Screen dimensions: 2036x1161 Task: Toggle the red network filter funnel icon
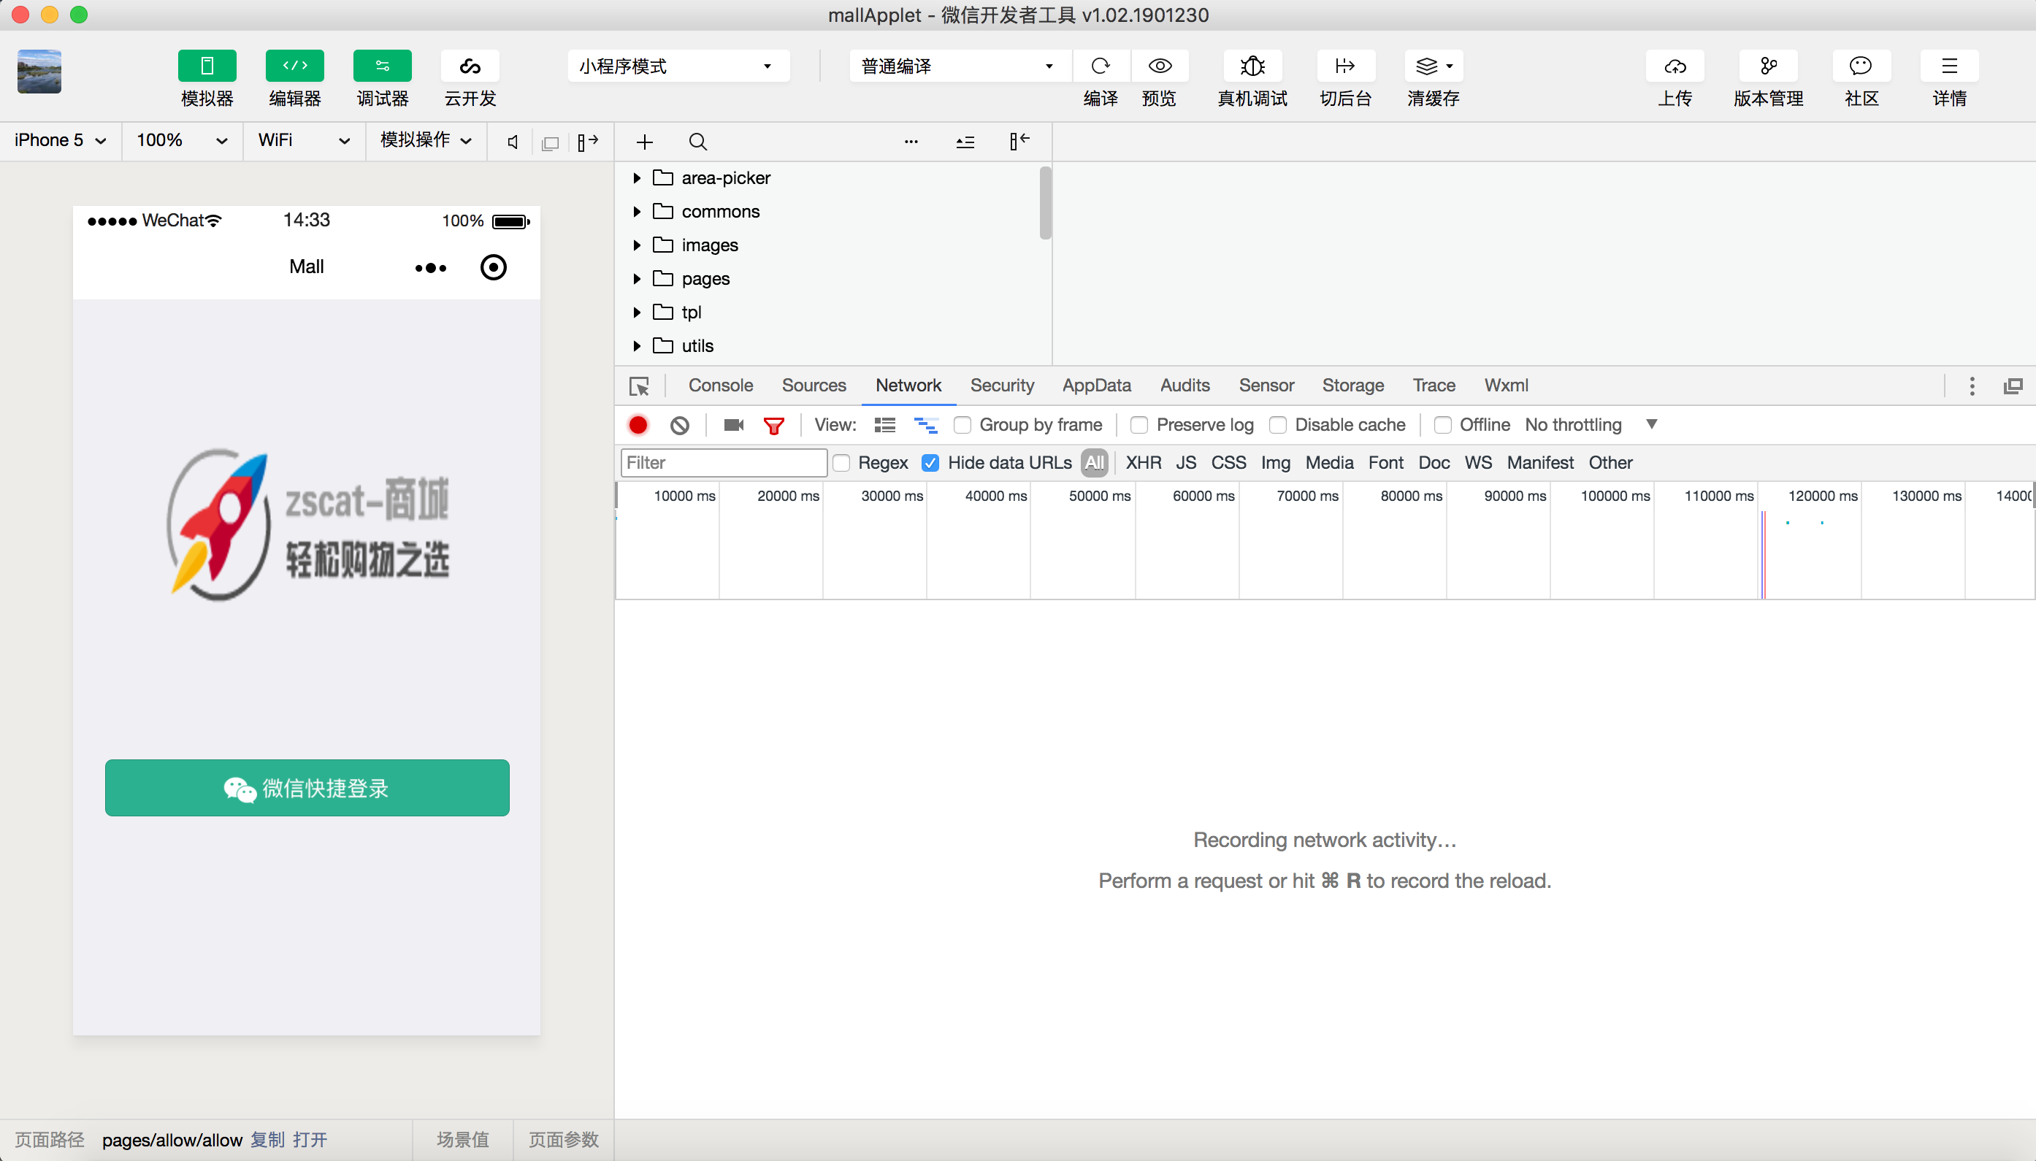773,425
